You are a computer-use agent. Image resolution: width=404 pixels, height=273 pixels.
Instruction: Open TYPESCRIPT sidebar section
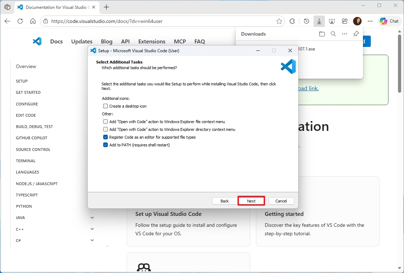coord(27,195)
